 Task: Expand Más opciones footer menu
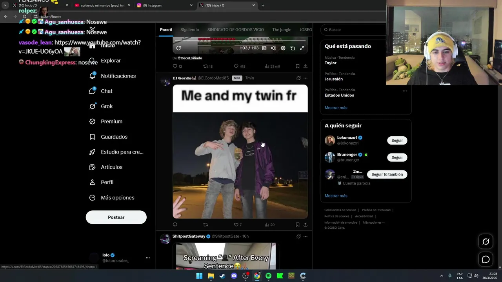(374, 222)
